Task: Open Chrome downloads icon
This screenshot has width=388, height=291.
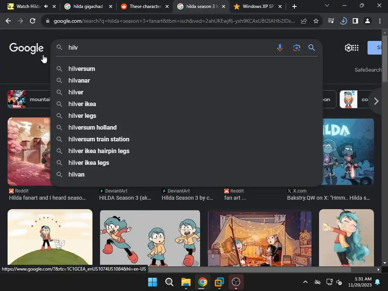Action: [343, 21]
